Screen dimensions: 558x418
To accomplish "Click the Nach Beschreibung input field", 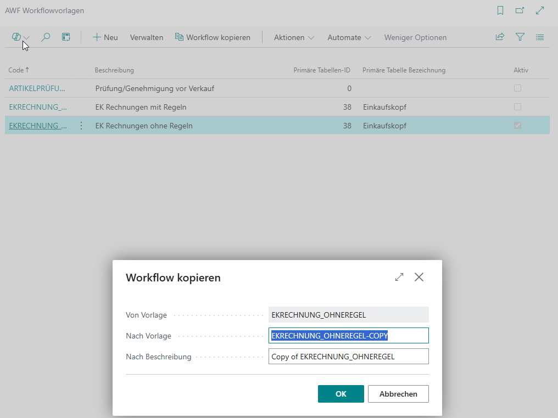I will tap(348, 357).
